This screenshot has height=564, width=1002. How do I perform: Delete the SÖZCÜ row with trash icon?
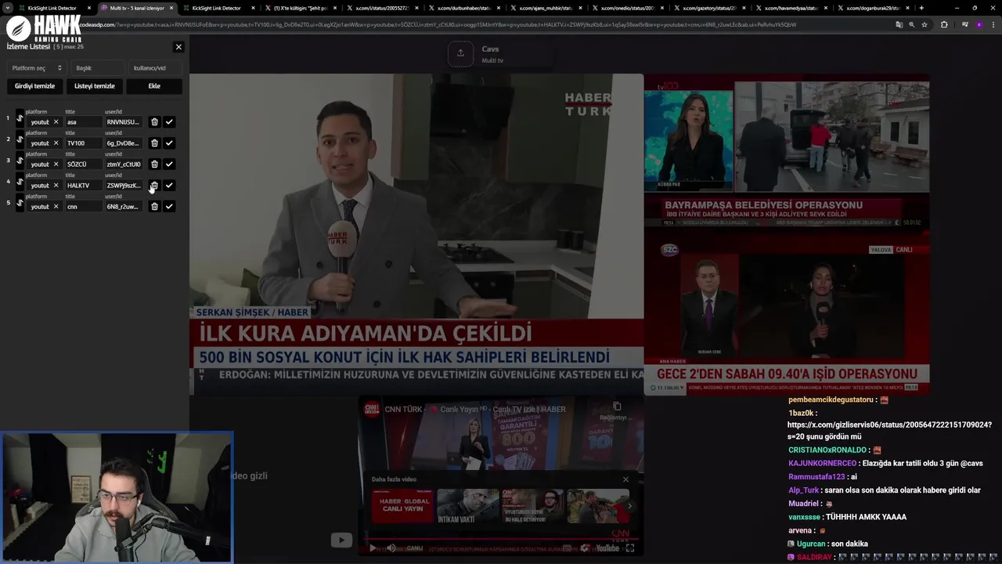click(x=154, y=164)
